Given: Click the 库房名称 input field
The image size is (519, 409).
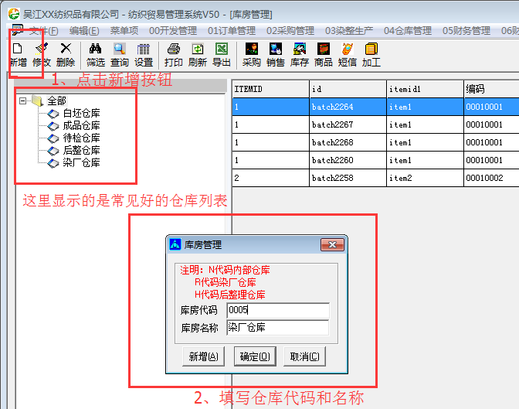Looking at the screenshot, I should coord(278,328).
